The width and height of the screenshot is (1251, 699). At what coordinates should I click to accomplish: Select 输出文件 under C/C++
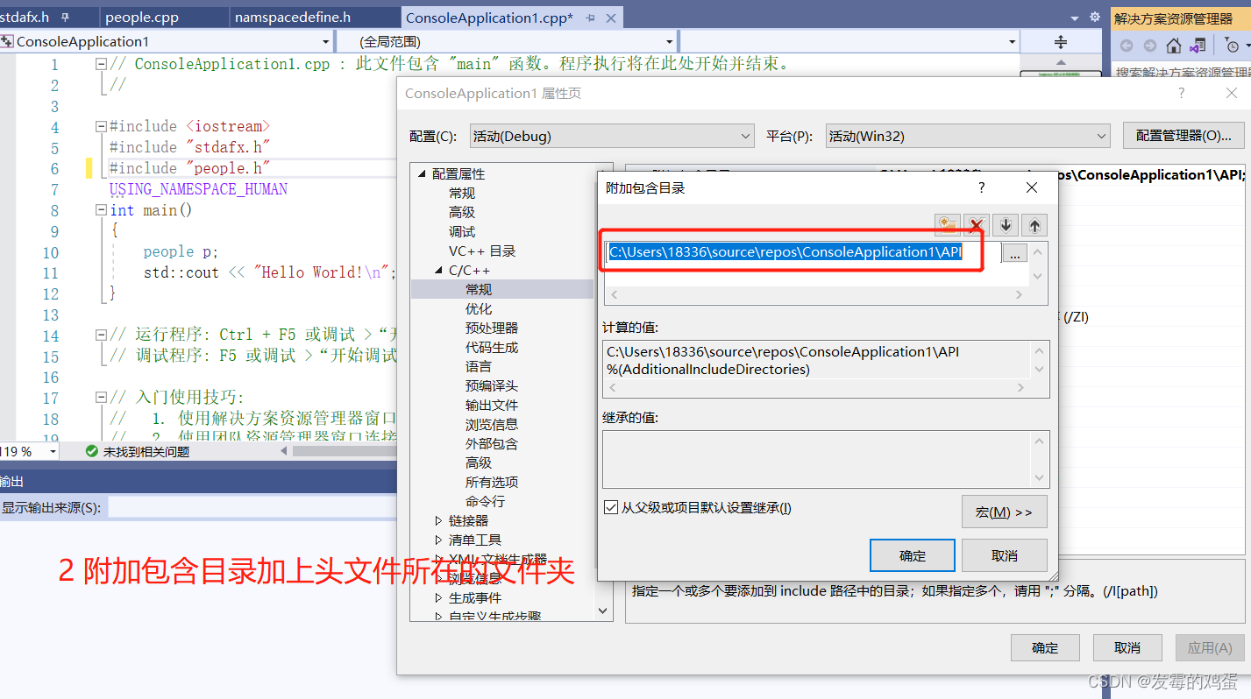point(492,405)
